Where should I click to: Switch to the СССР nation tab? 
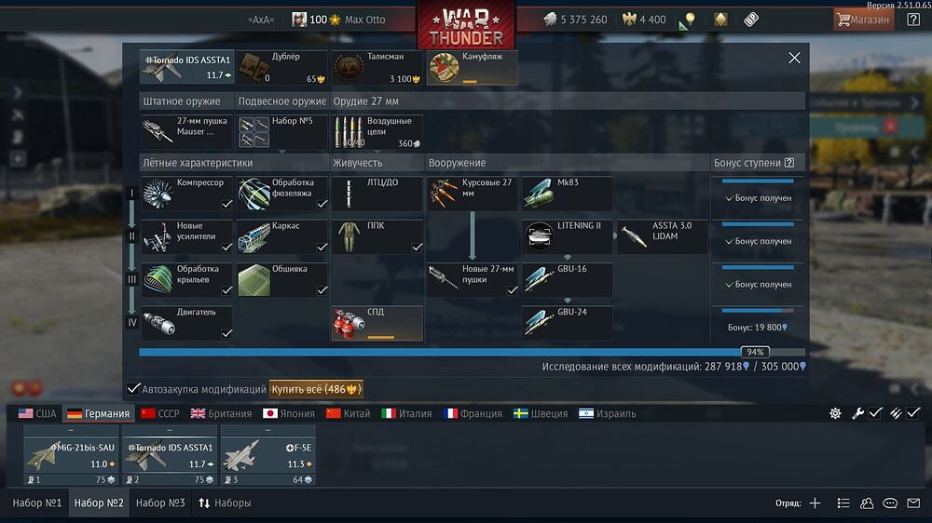(160, 413)
